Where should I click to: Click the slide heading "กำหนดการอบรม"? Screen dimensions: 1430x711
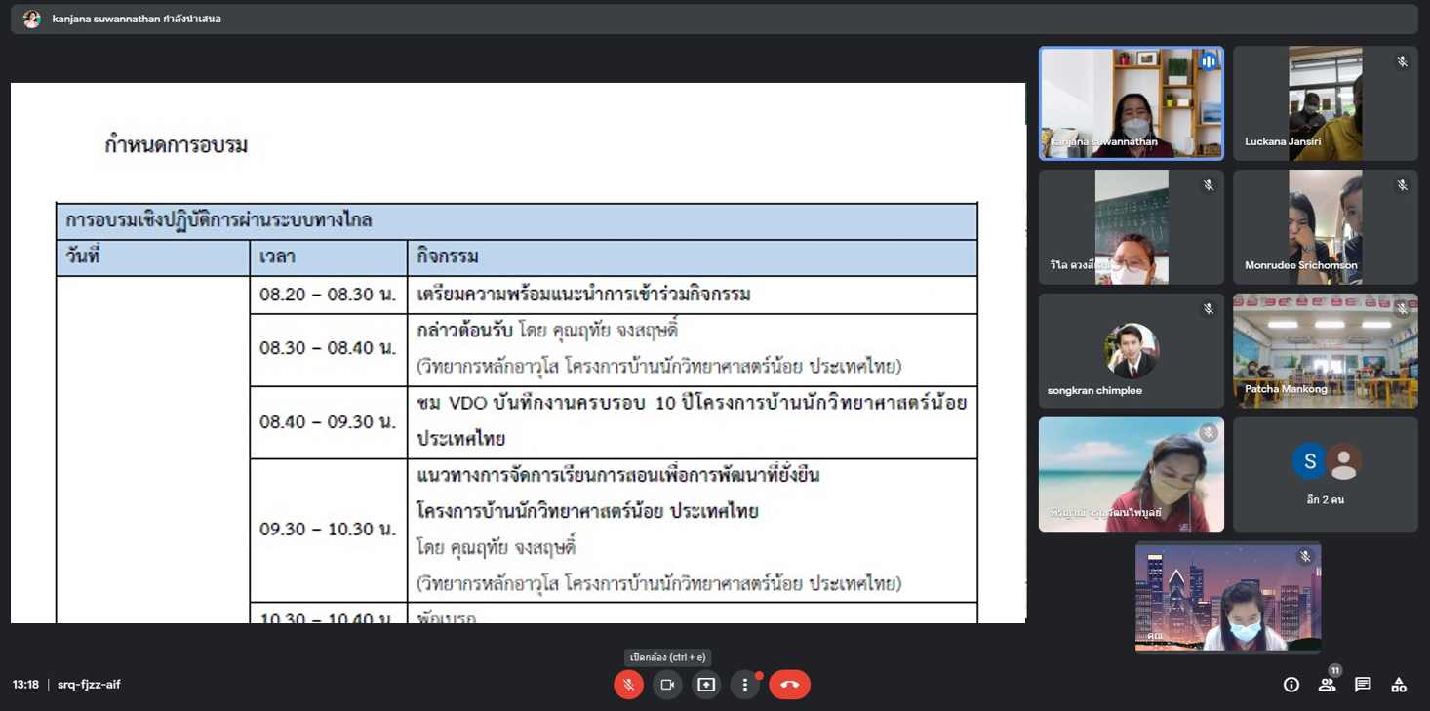177,145
